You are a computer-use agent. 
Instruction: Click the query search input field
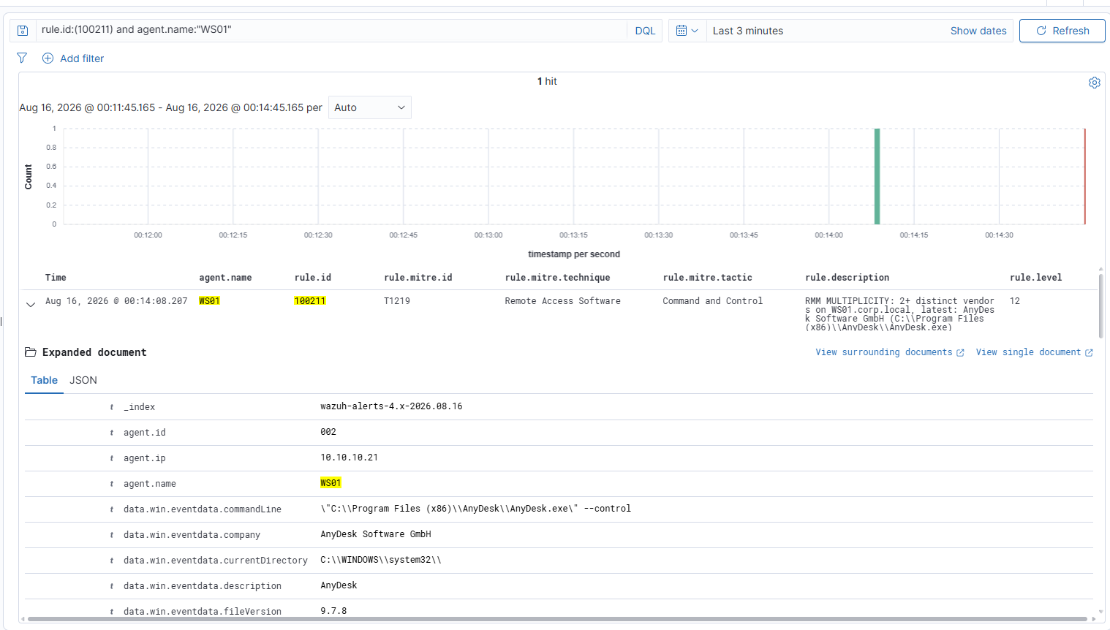[x=331, y=30]
